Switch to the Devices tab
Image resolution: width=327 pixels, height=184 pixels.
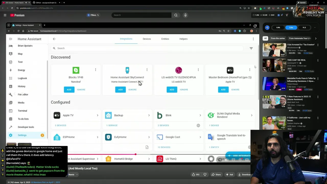147,39
